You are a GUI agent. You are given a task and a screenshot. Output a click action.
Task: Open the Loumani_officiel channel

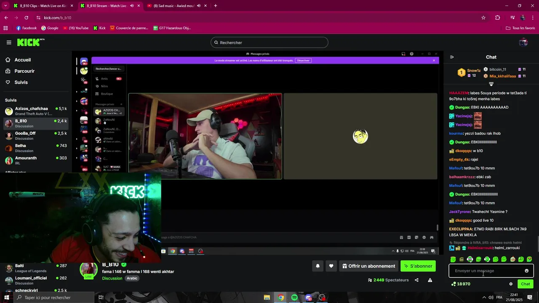[x=36, y=280]
